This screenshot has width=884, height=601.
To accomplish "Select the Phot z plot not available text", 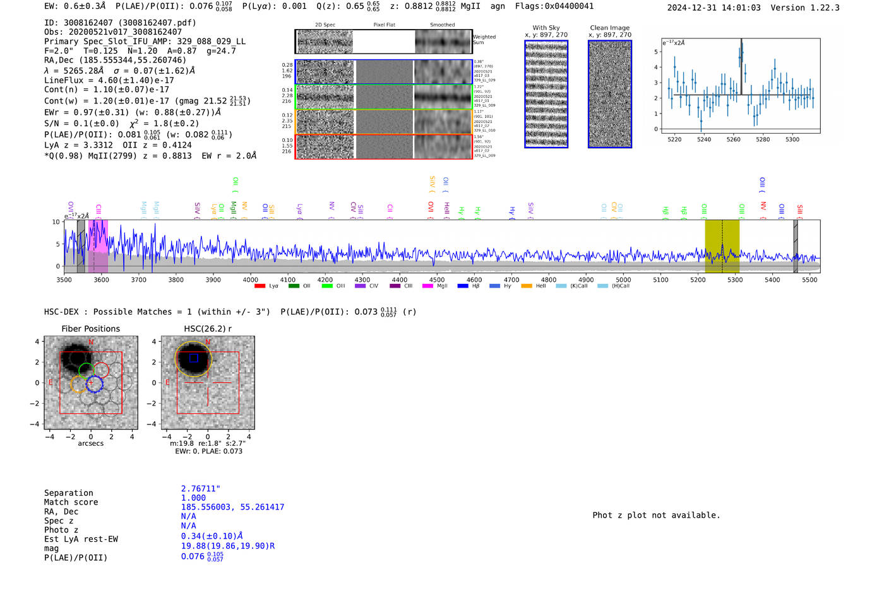I will pyautogui.click(x=656, y=515).
